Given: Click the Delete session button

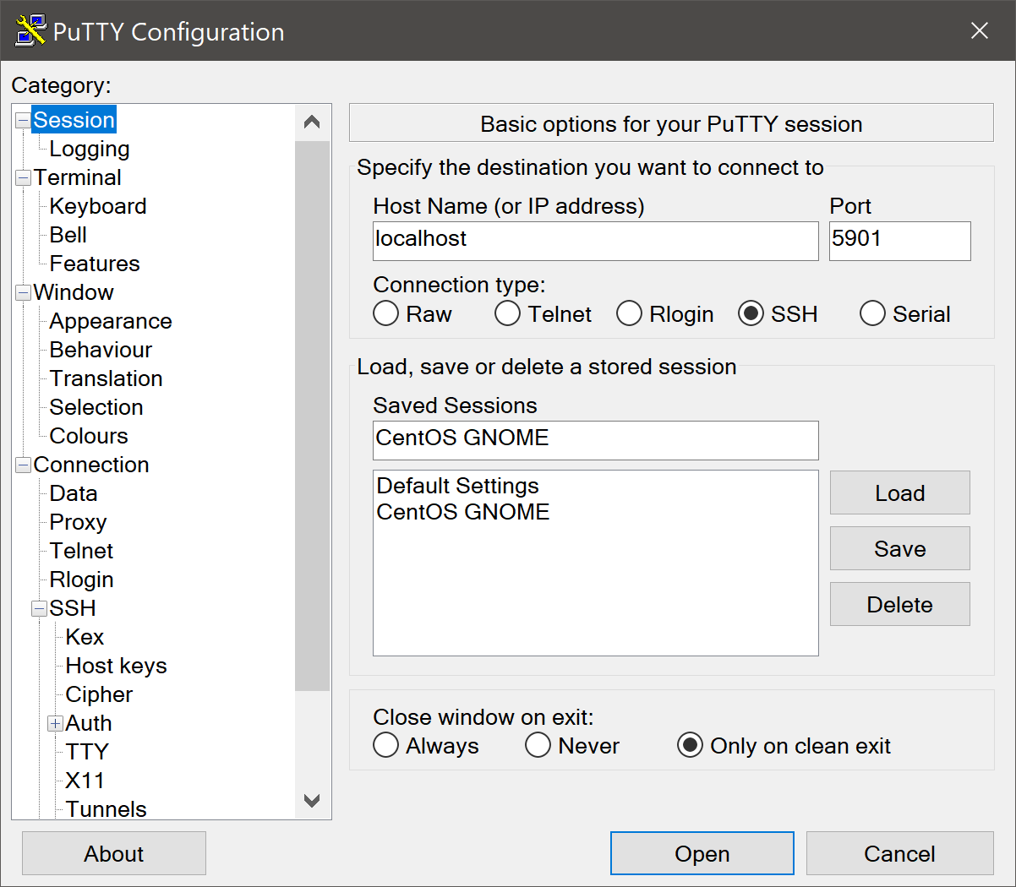Looking at the screenshot, I should [899, 604].
